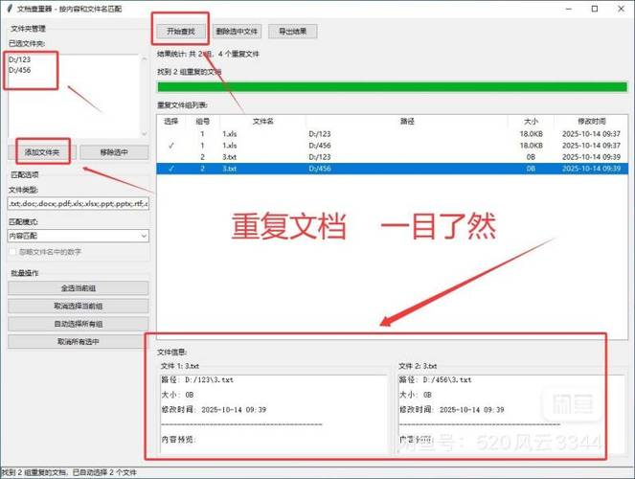Sort by the 修改时间 column header
This screenshot has width=635, height=479.
point(591,121)
